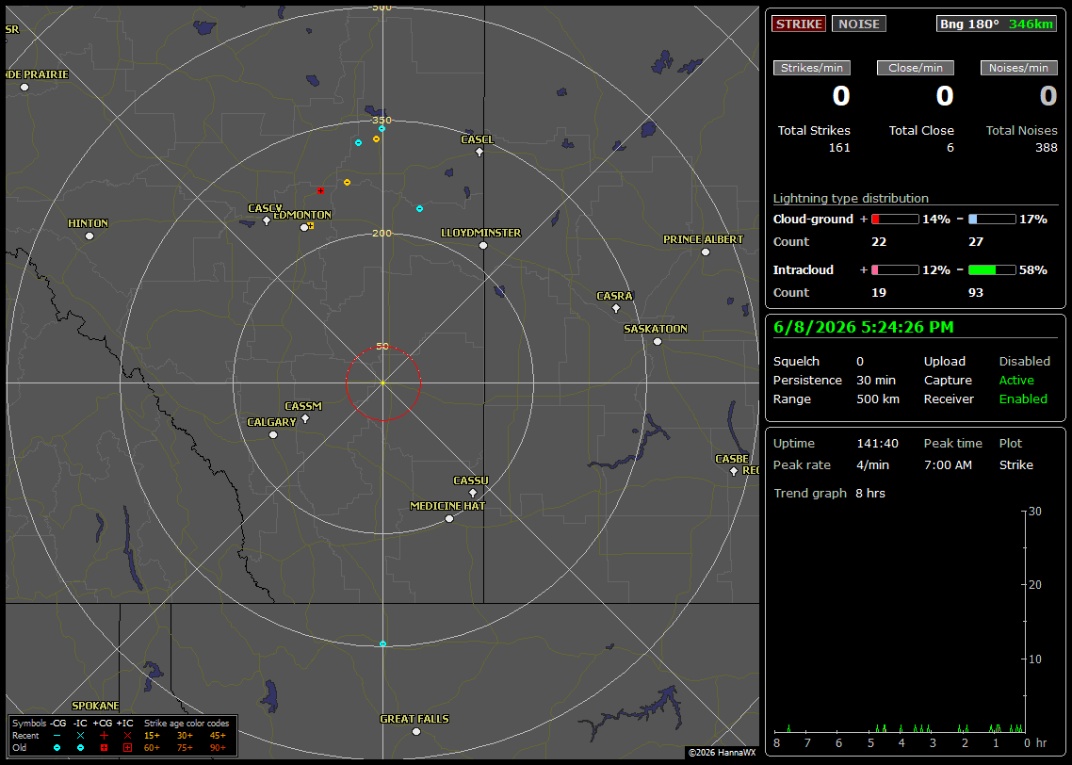Click the cyan strike beside the northern 350 label

tap(382, 128)
